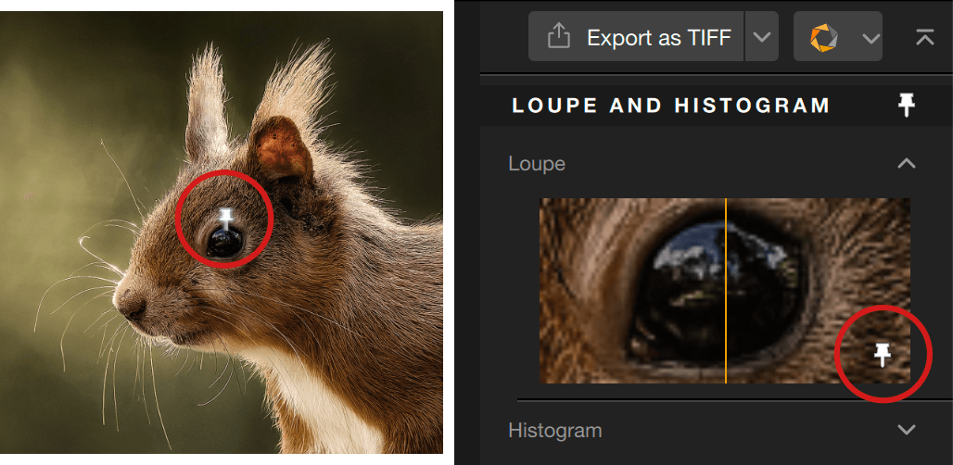Click the loupe eye preview image

[x=725, y=290]
